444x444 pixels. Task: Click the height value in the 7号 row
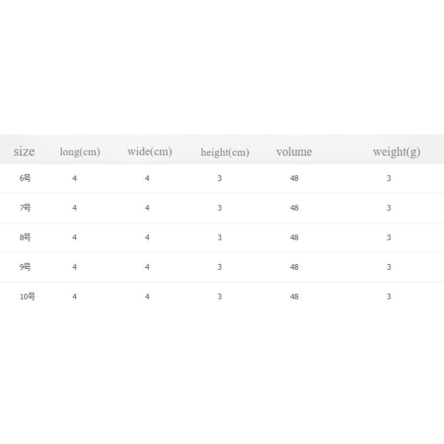220,208
